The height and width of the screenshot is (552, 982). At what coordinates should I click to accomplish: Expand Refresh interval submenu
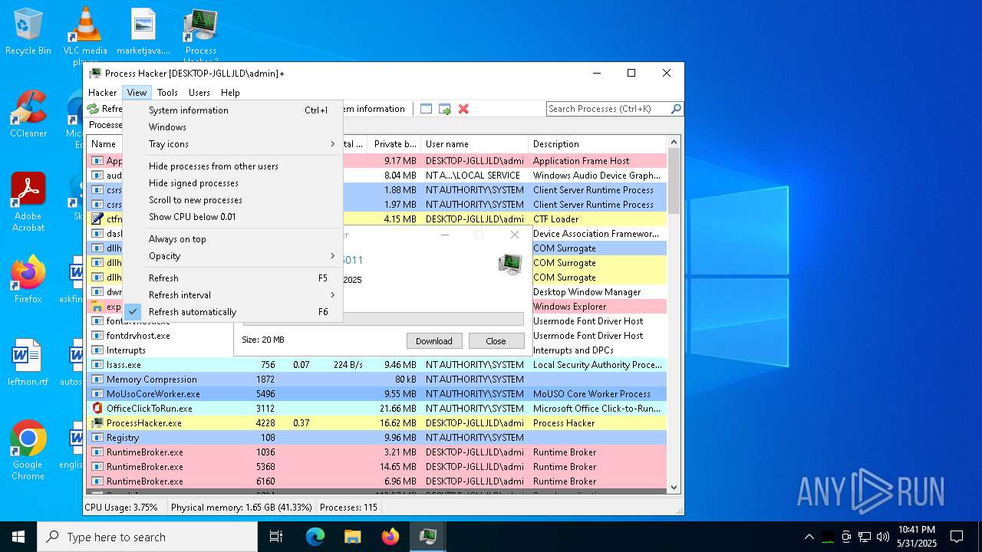(232, 295)
